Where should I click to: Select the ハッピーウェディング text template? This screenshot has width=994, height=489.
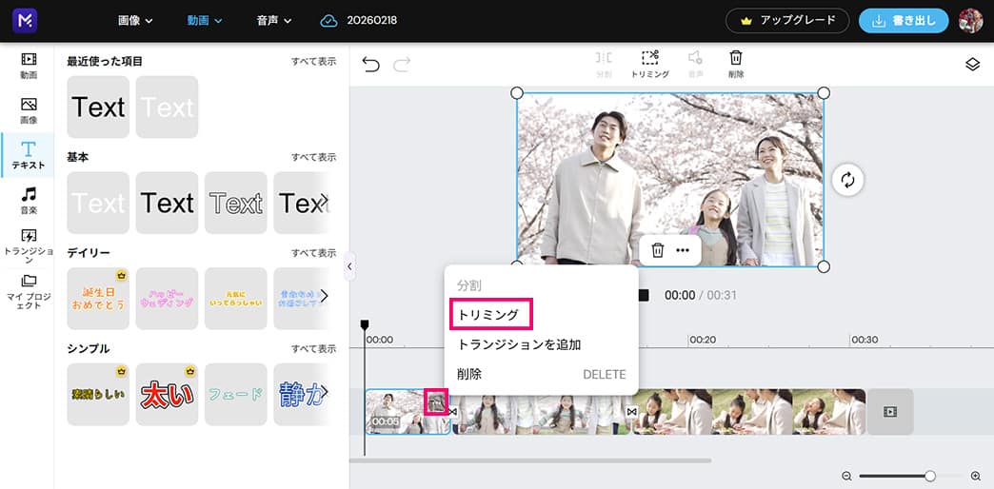167,299
